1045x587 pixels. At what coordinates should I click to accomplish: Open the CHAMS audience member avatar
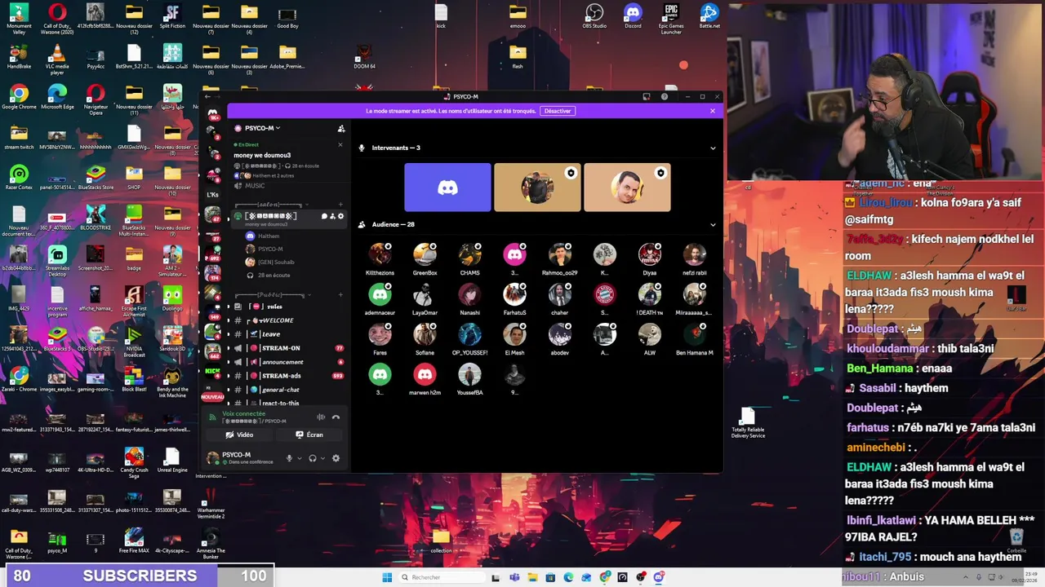click(x=469, y=255)
